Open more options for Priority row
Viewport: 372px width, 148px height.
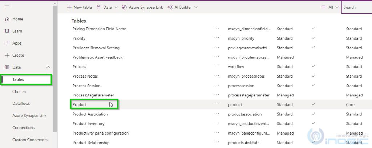click(x=217, y=38)
